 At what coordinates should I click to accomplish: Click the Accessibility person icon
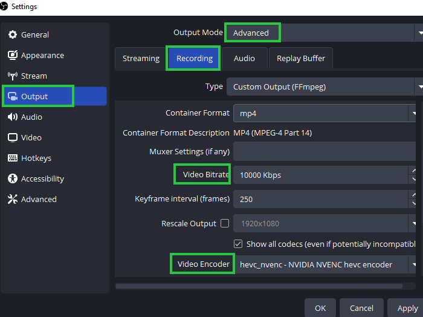pyautogui.click(x=13, y=178)
